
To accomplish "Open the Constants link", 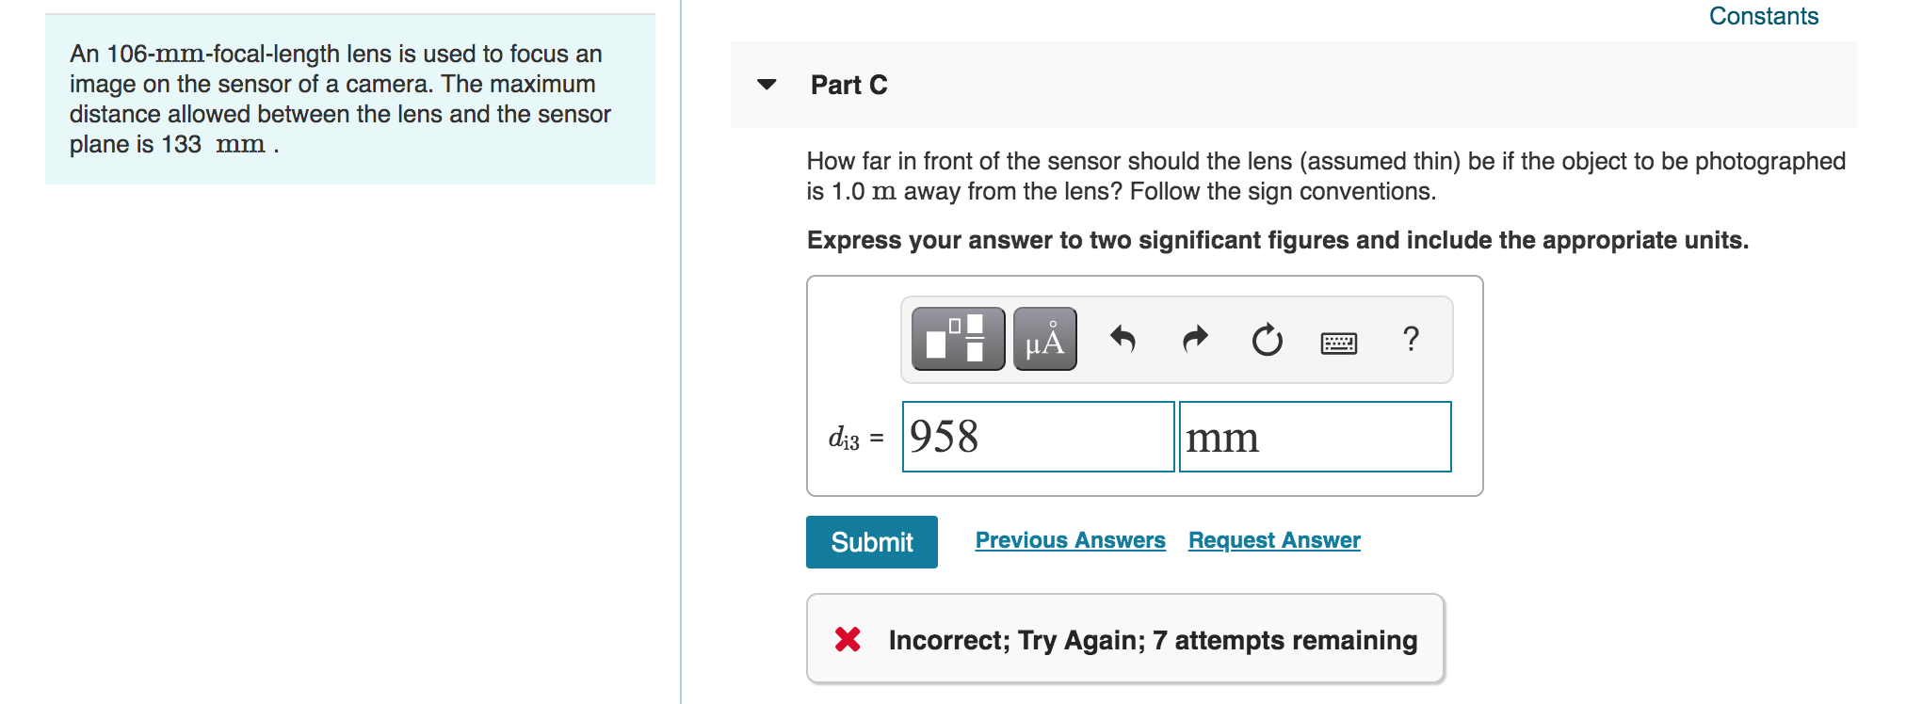I will (x=1763, y=16).
